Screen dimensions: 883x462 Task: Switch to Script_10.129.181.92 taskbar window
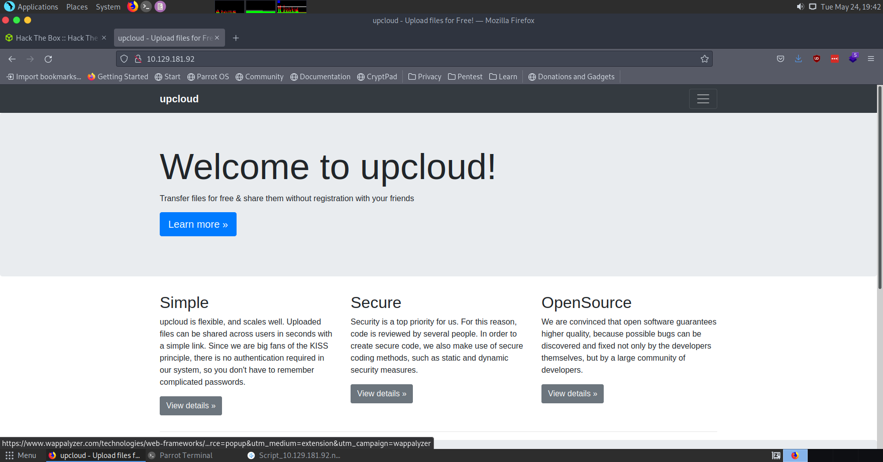click(294, 455)
